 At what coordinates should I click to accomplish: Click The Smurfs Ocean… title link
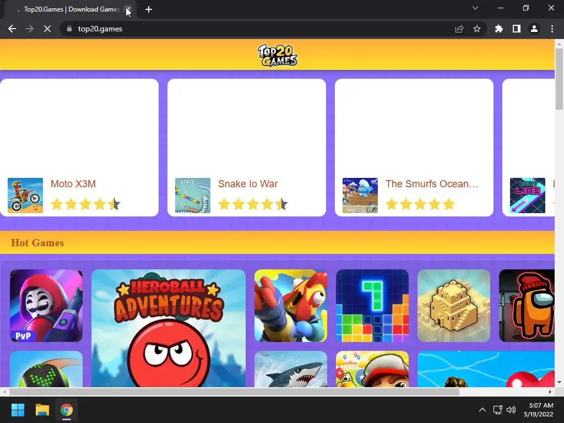point(432,184)
